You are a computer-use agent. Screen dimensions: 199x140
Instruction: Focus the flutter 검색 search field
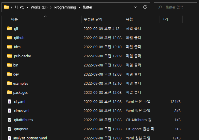tap(176, 7)
